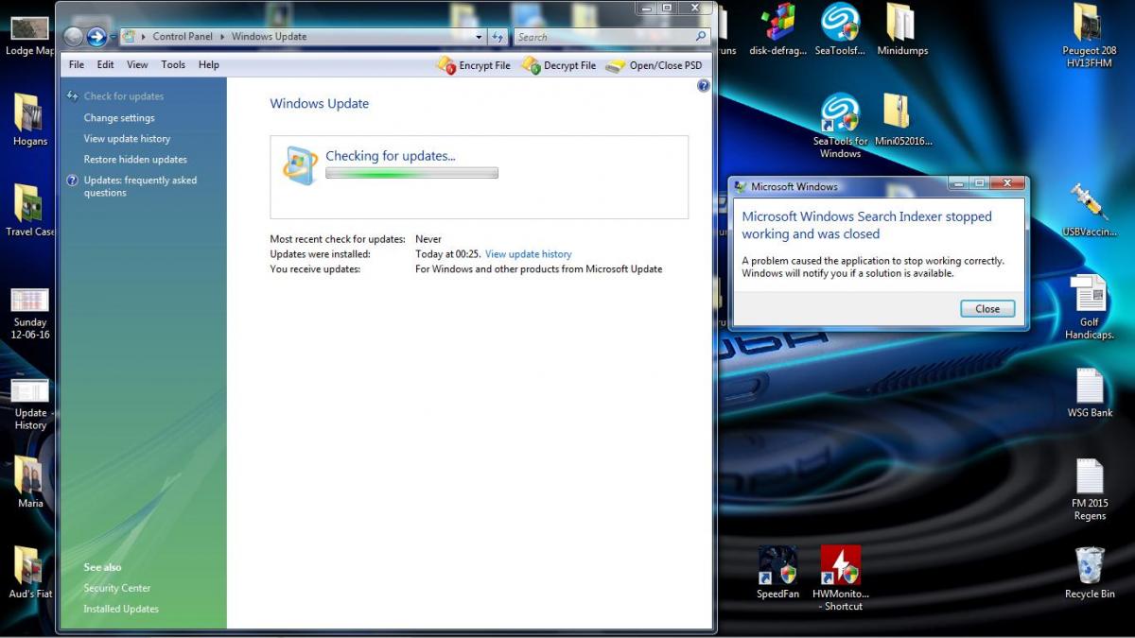This screenshot has width=1135, height=638.
Task: Click the Decrypt File toolbar button
Action: 559,65
